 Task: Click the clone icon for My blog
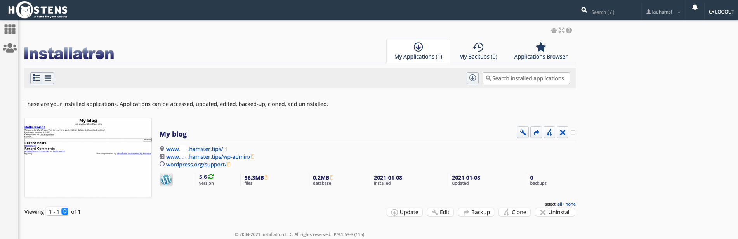coord(549,133)
